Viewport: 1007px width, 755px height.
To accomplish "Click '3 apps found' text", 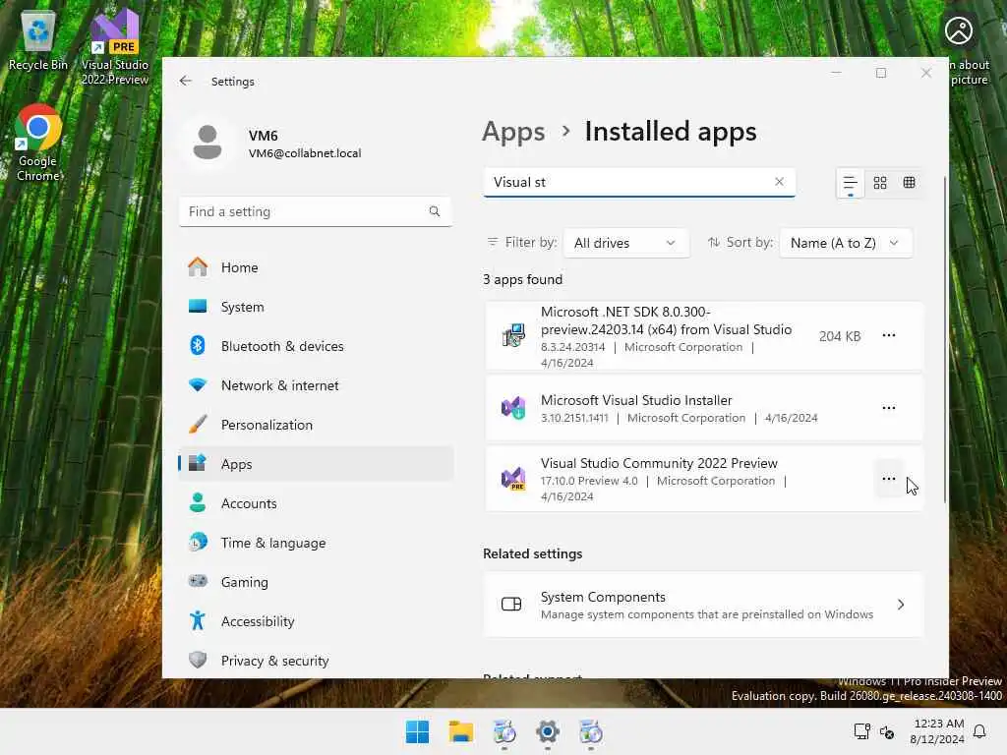I will (523, 280).
